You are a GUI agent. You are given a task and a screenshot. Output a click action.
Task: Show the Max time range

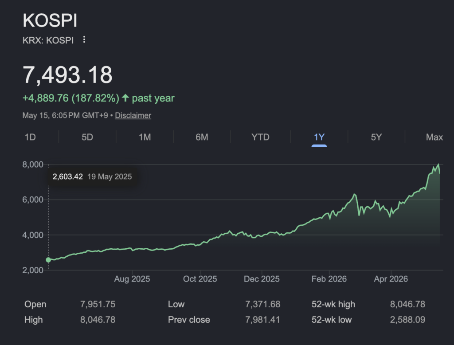tap(434, 137)
